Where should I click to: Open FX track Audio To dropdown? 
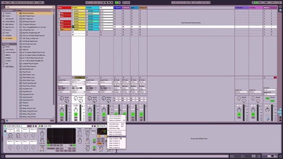click(x=106, y=92)
